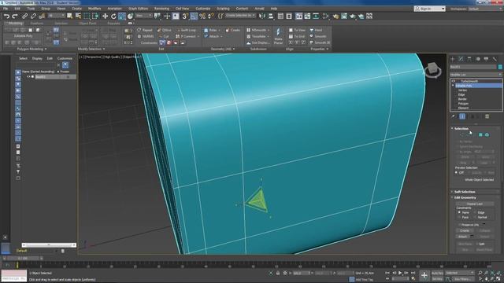Viewport: 504px width, 283px height.
Task: Click the Create button in Edit Geometry
Action: (465, 230)
